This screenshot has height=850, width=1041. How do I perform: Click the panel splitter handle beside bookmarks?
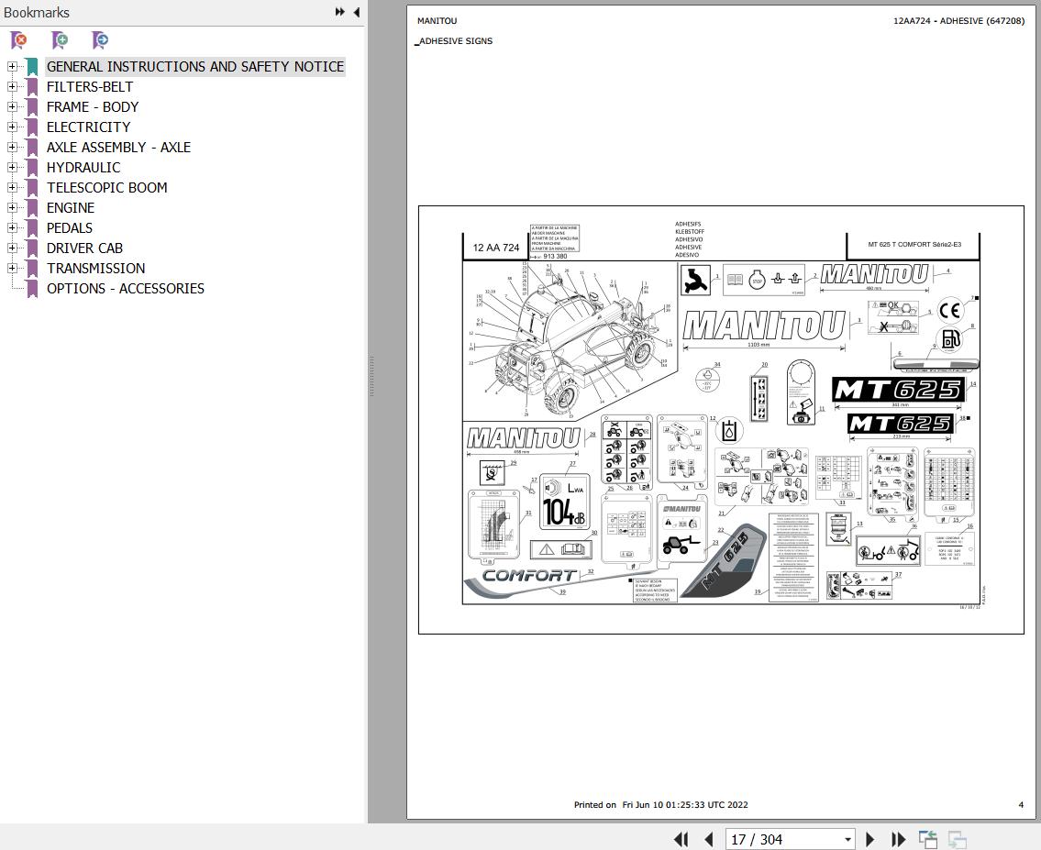[x=371, y=376]
